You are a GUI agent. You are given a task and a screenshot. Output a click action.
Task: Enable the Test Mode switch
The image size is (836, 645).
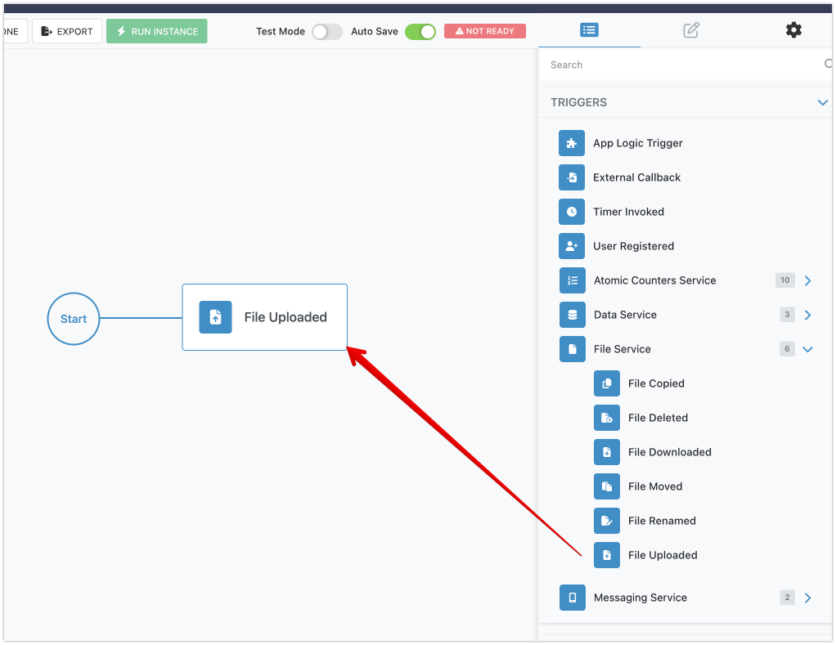pyautogui.click(x=326, y=32)
